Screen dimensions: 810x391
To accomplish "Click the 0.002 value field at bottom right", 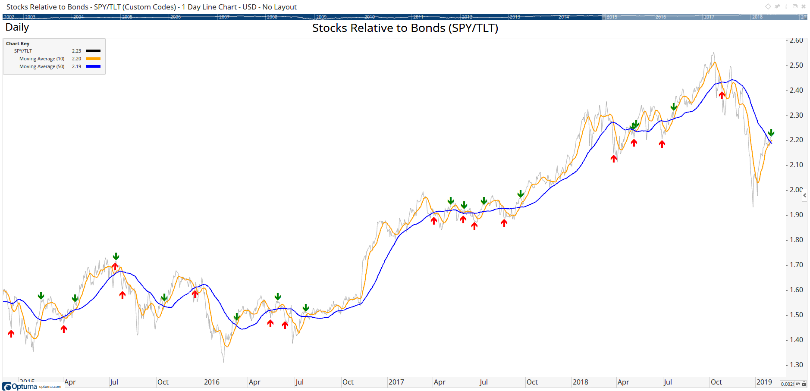I will click(x=787, y=384).
